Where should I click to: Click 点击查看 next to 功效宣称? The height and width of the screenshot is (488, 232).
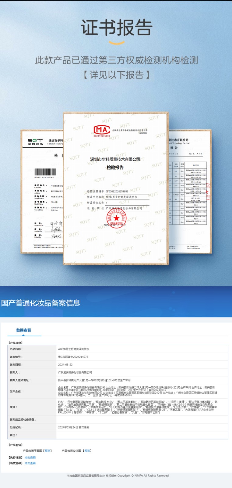30,463
